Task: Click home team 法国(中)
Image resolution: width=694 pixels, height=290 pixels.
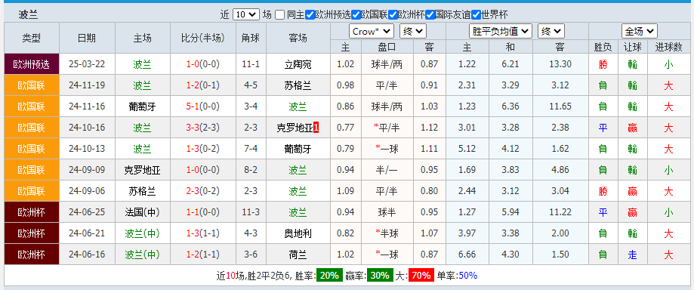Action: 142,212
